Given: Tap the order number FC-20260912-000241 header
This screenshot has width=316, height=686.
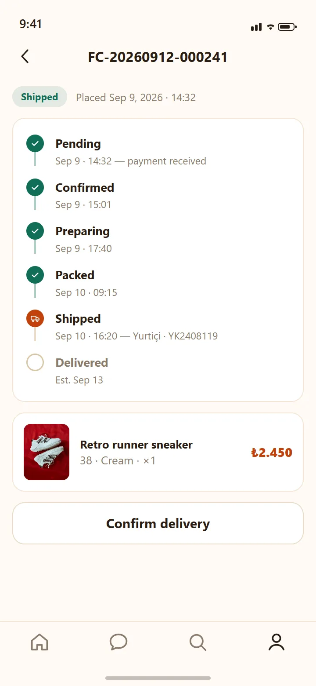Looking at the screenshot, I should click(158, 57).
